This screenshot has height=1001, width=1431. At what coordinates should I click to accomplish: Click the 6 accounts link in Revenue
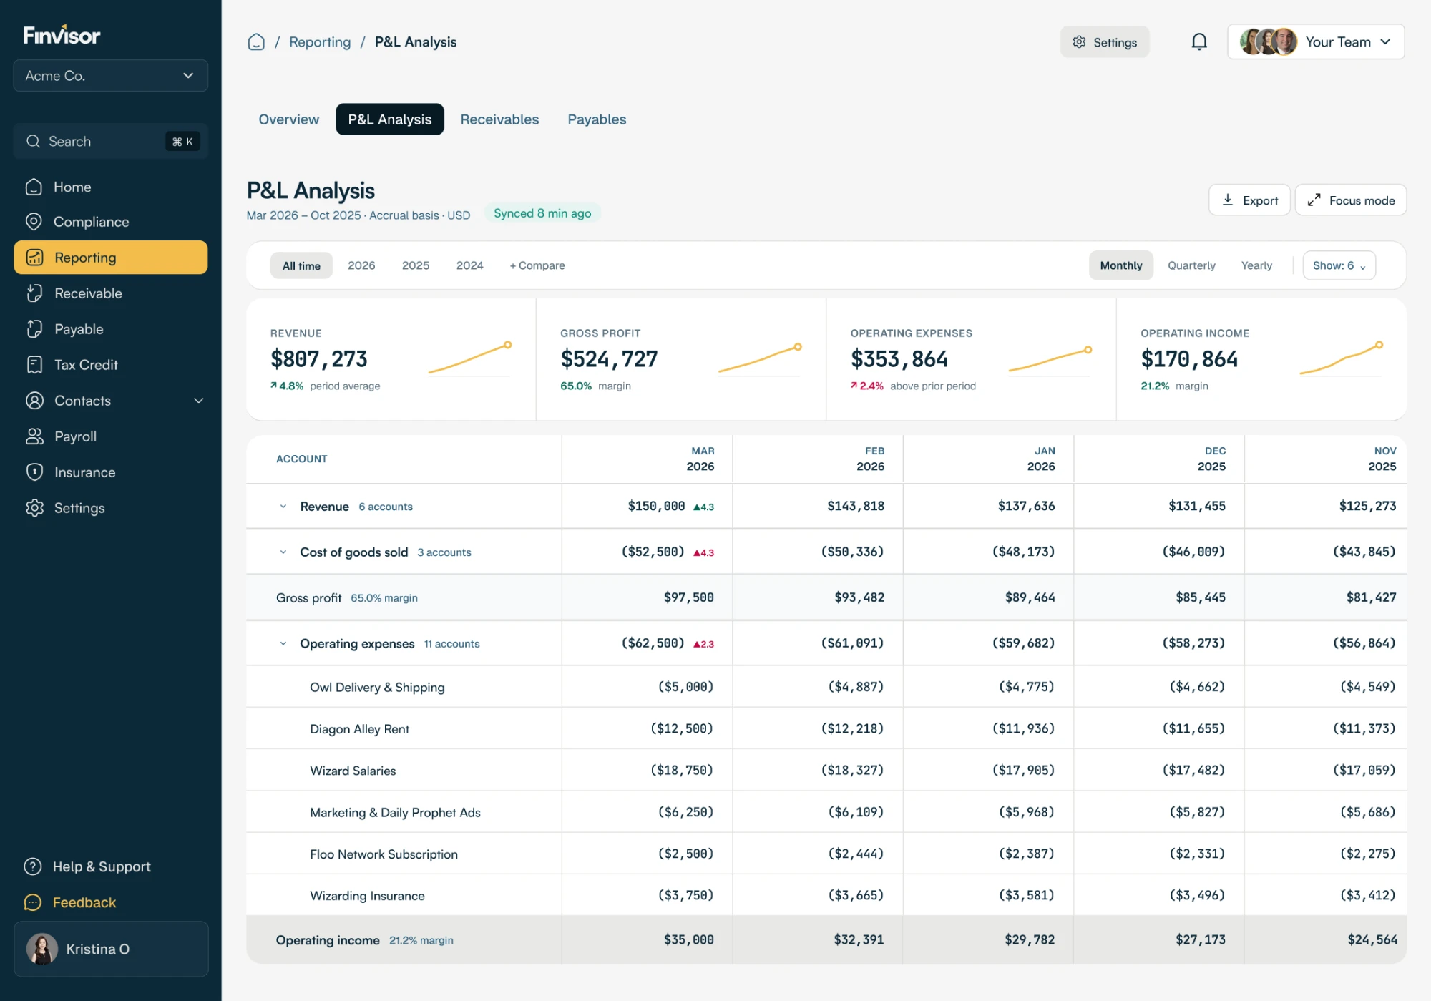pyautogui.click(x=386, y=507)
